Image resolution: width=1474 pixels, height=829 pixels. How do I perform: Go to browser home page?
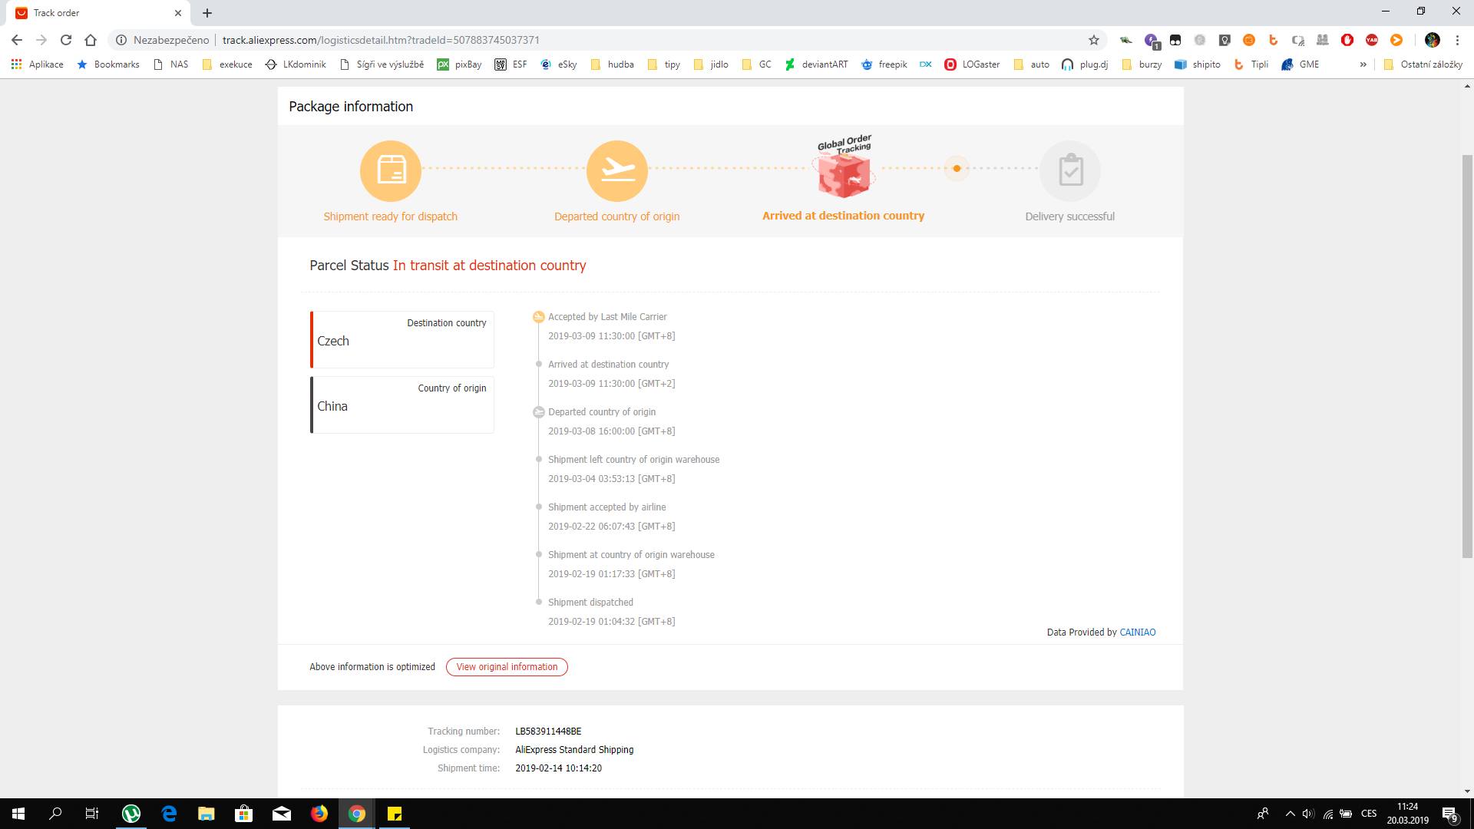91,40
